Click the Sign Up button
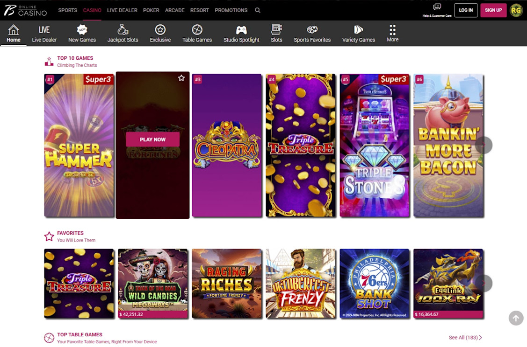The width and height of the screenshot is (527, 347). [493, 10]
